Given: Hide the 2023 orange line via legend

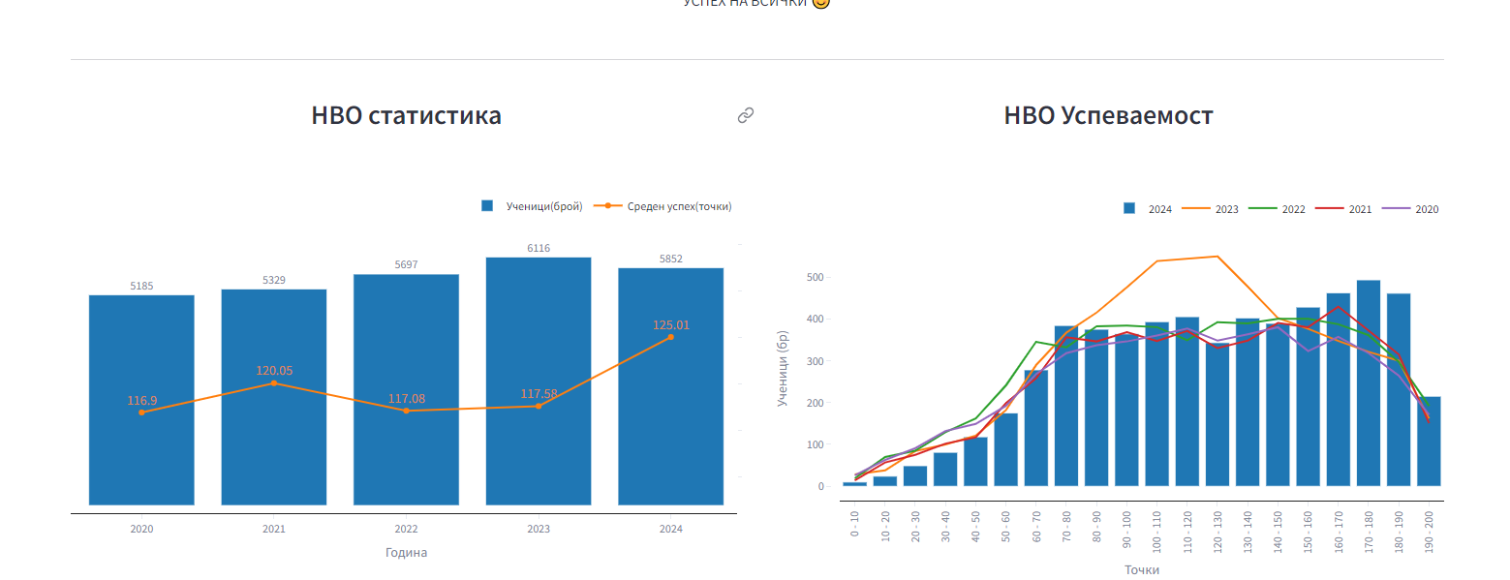Looking at the screenshot, I should point(1226,209).
